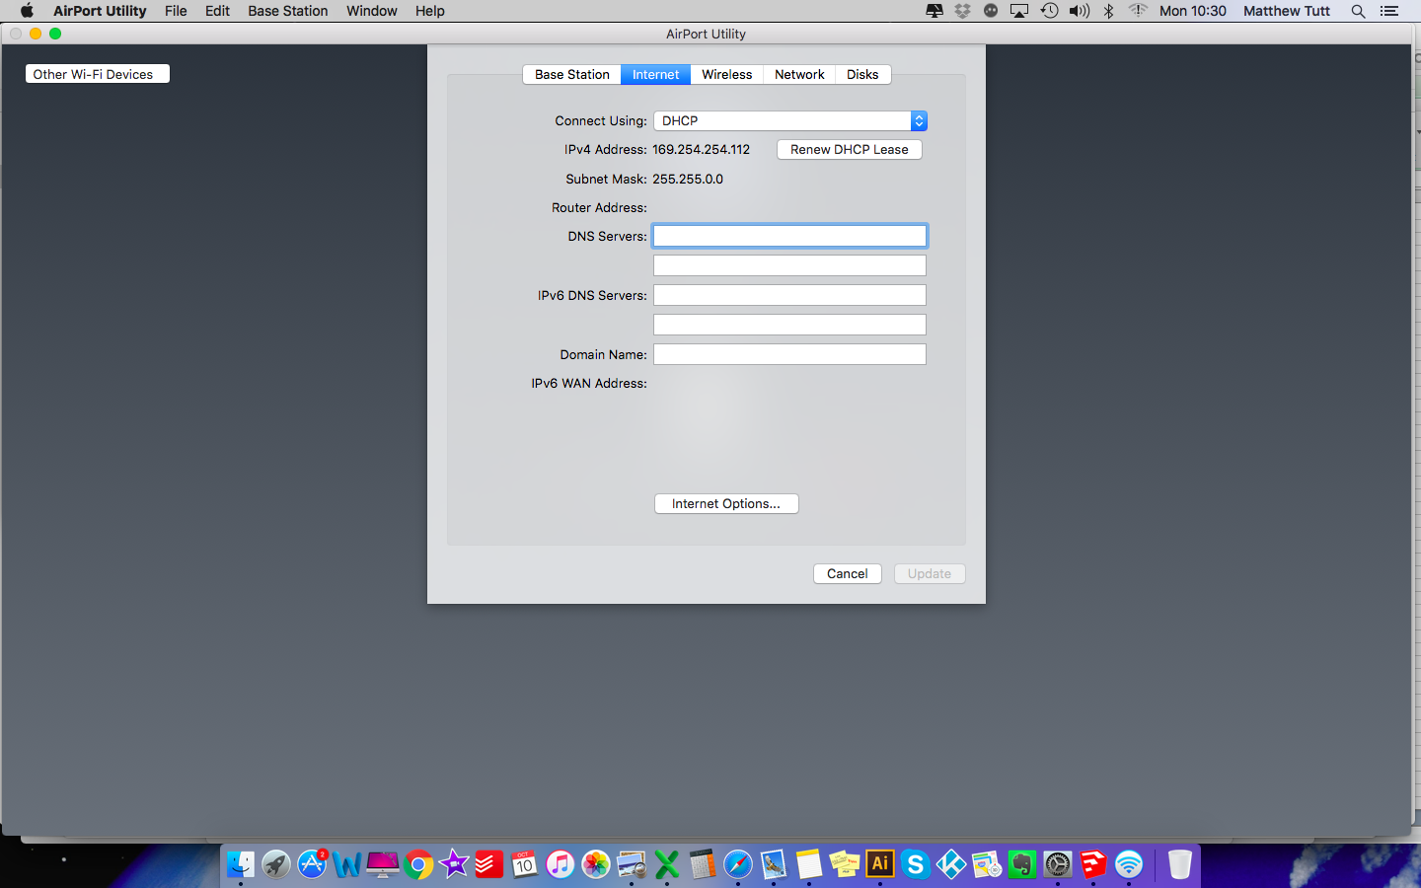Focus the first DNS Servers field

click(x=790, y=237)
